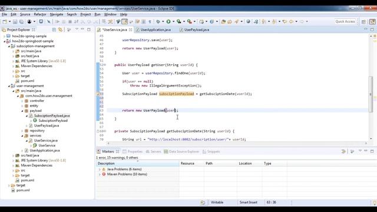Collapse All in Project Explorer
377x212 pixels.
click(x=54, y=30)
